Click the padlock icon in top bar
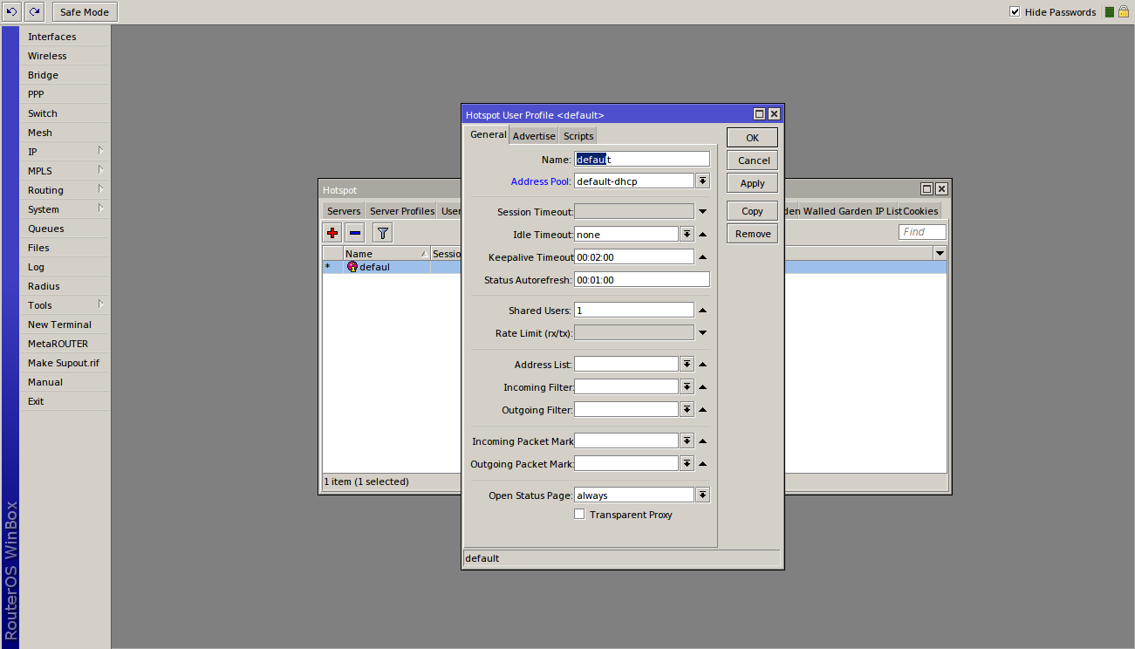This screenshot has height=649, width=1135. (1124, 12)
